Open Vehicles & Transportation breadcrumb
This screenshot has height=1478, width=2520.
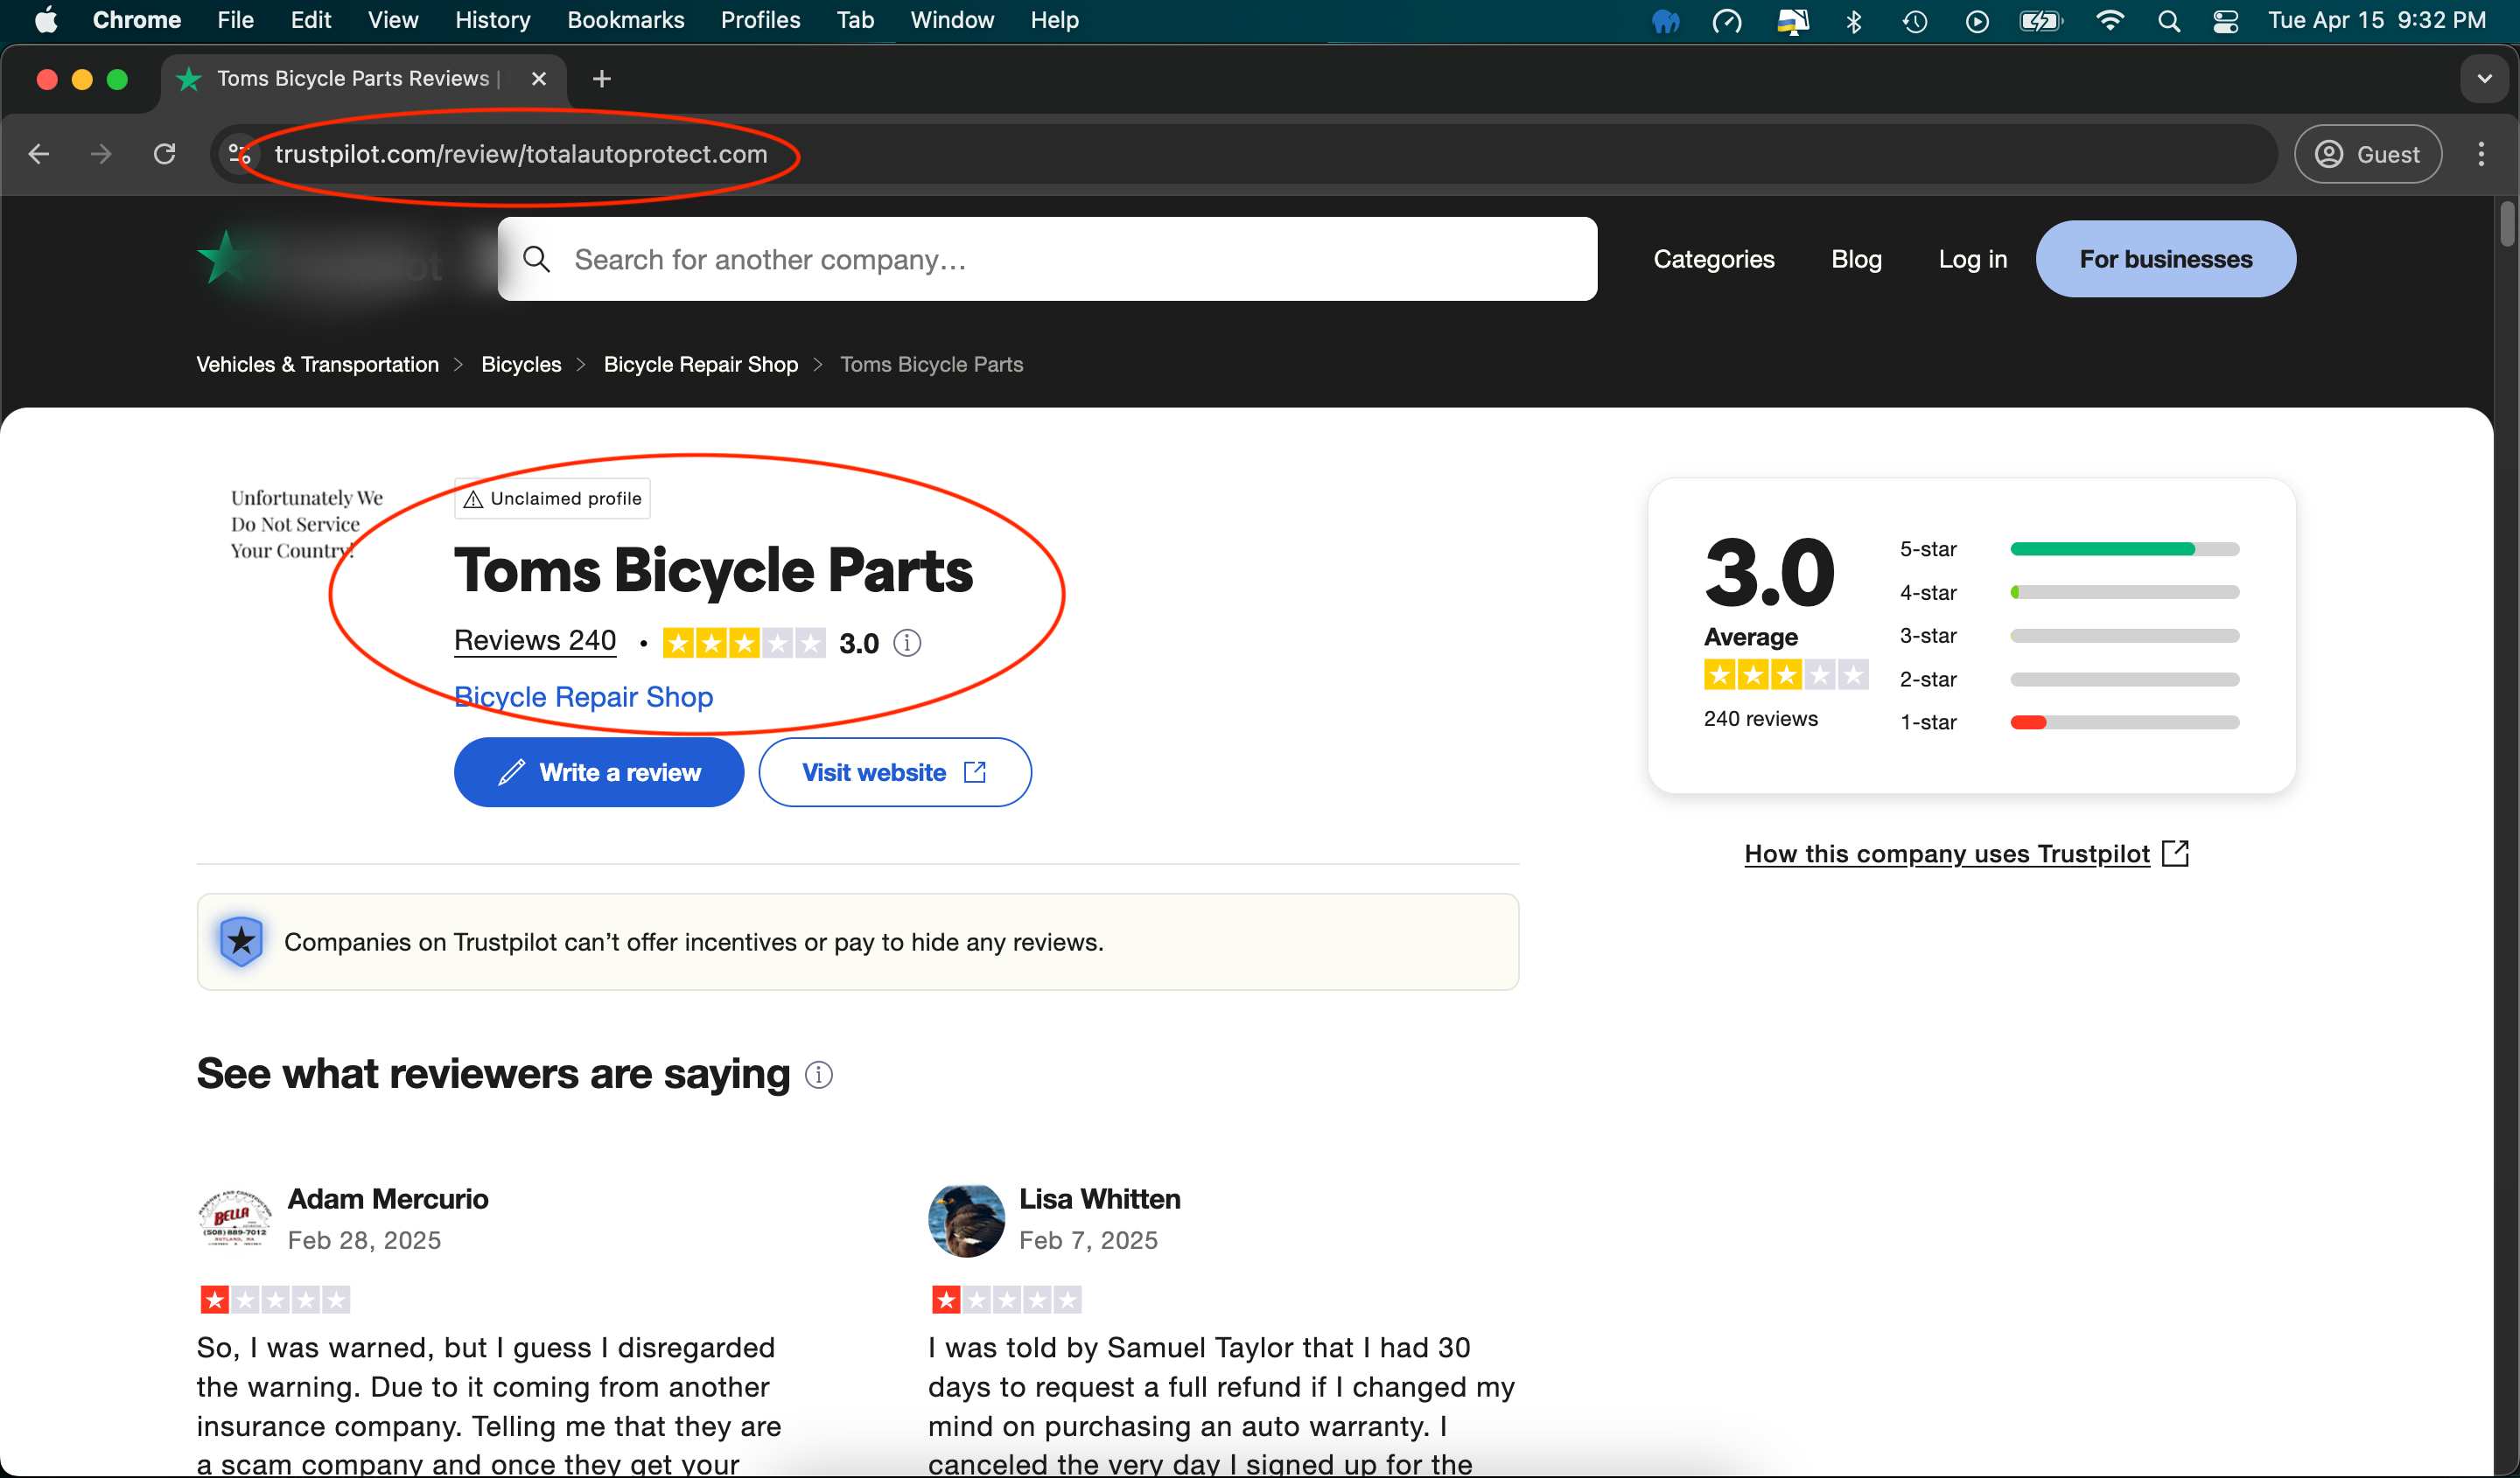(318, 365)
